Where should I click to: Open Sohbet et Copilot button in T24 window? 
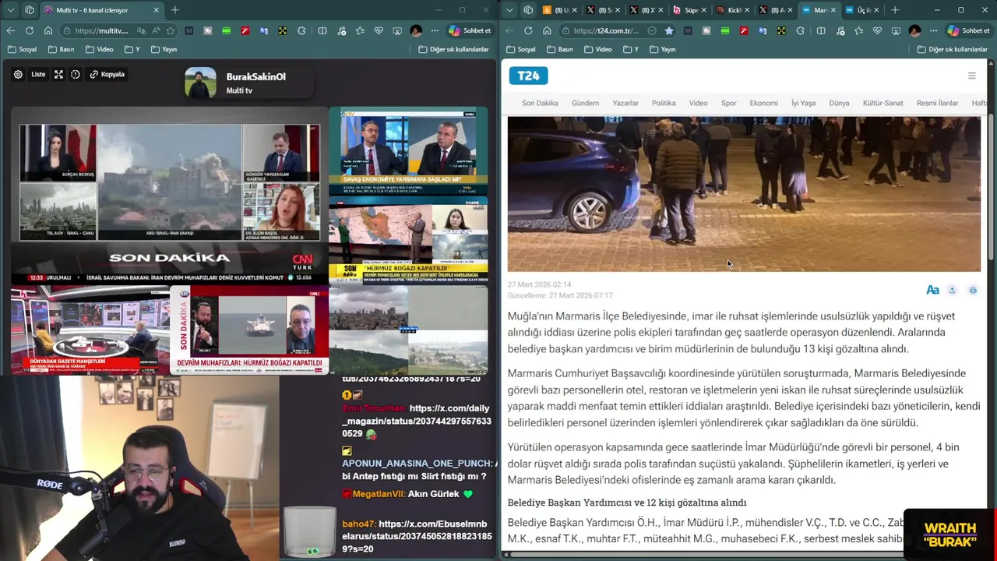(x=968, y=30)
